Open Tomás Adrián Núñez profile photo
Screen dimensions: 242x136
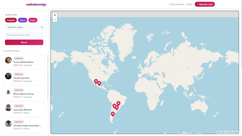[x=8, y=60]
